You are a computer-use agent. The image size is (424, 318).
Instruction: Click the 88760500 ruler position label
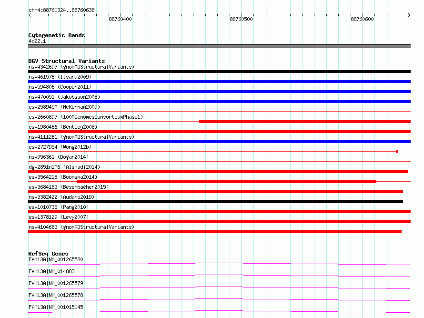click(x=241, y=19)
